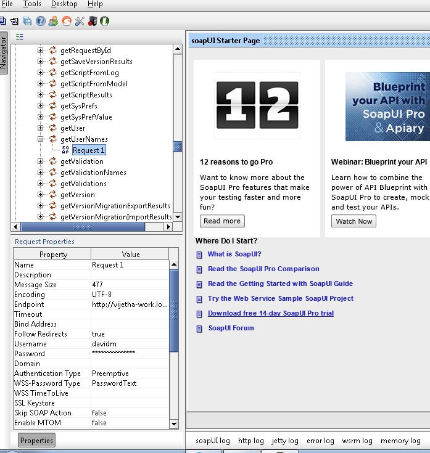430x453 pixels.
Task: Click the Read more button
Action: tap(222, 221)
